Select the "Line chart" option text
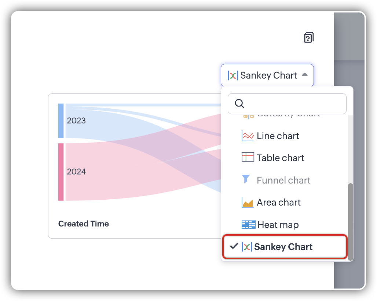 (x=278, y=136)
